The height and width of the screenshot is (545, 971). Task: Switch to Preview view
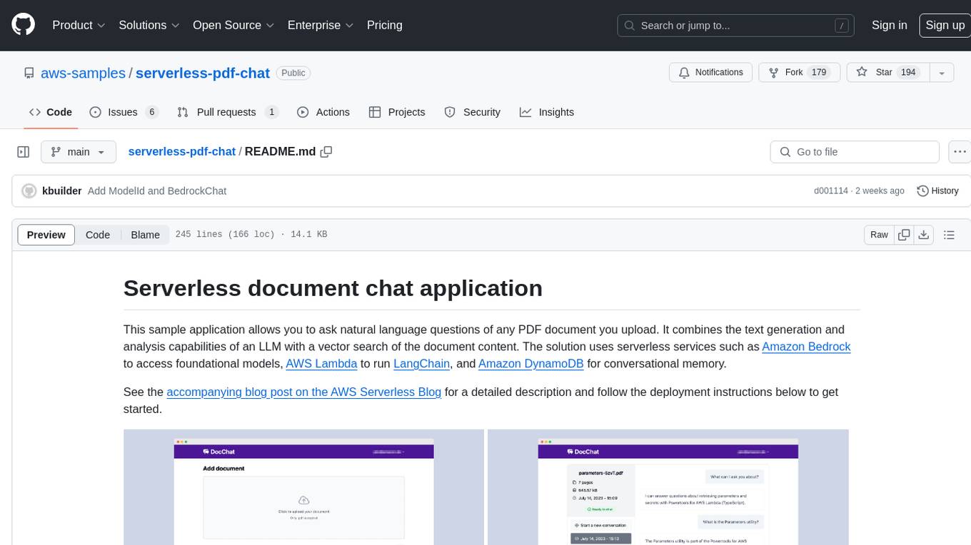[x=46, y=235]
